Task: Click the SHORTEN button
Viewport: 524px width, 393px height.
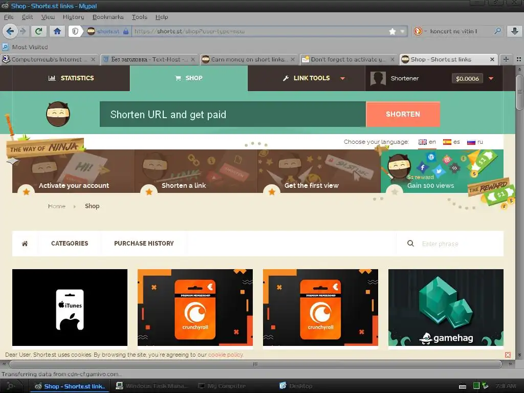Action: pyautogui.click(x=403, y=114)
